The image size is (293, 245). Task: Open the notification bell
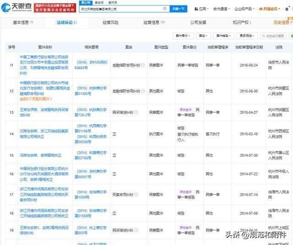(287, 9)
